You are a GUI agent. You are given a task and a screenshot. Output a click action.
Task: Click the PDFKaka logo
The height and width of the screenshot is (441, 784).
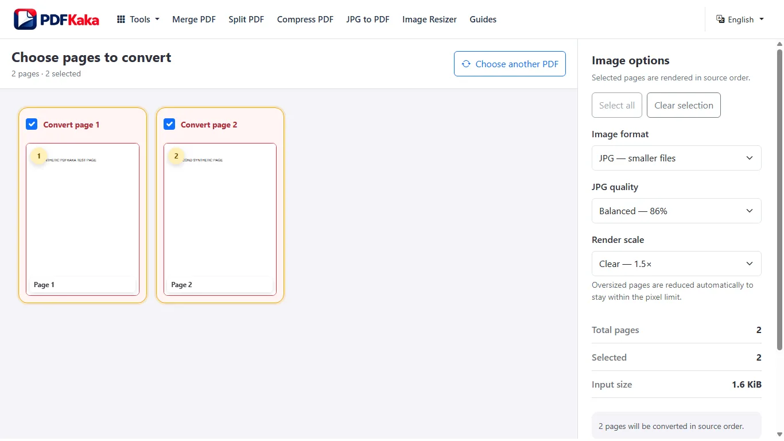coord(56,20)
